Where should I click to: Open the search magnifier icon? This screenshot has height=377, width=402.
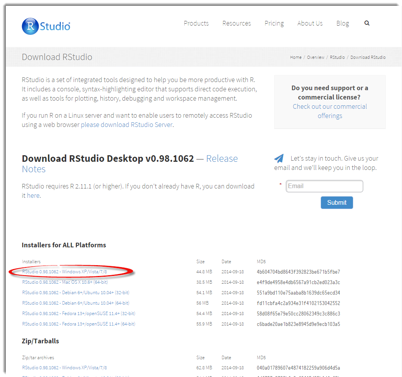pos(367,23)
